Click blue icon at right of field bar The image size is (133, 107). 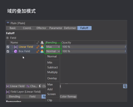coord(125,86)
